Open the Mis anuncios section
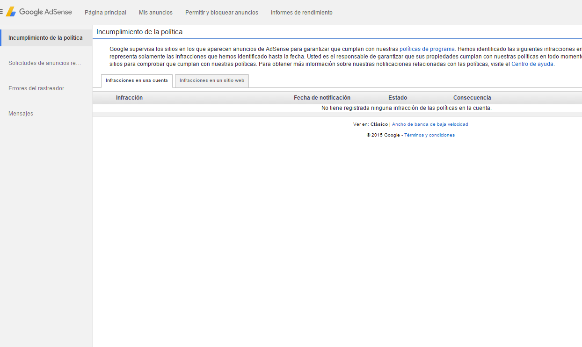The image size is (582, 347). (155, 13)
